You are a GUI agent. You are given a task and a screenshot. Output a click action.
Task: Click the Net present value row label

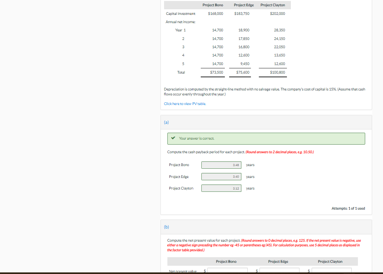tap(182, 271)
